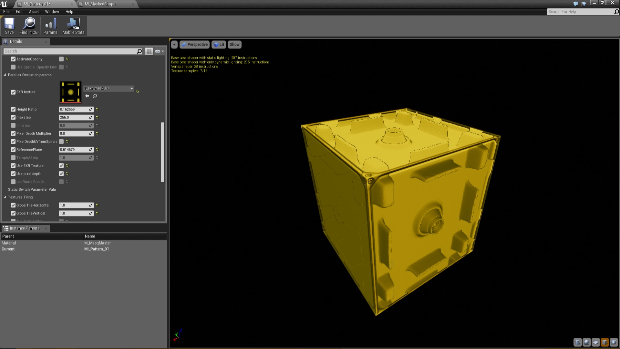Open Details view options eye dropdown

pyautogui.click(x=159, y=51)
